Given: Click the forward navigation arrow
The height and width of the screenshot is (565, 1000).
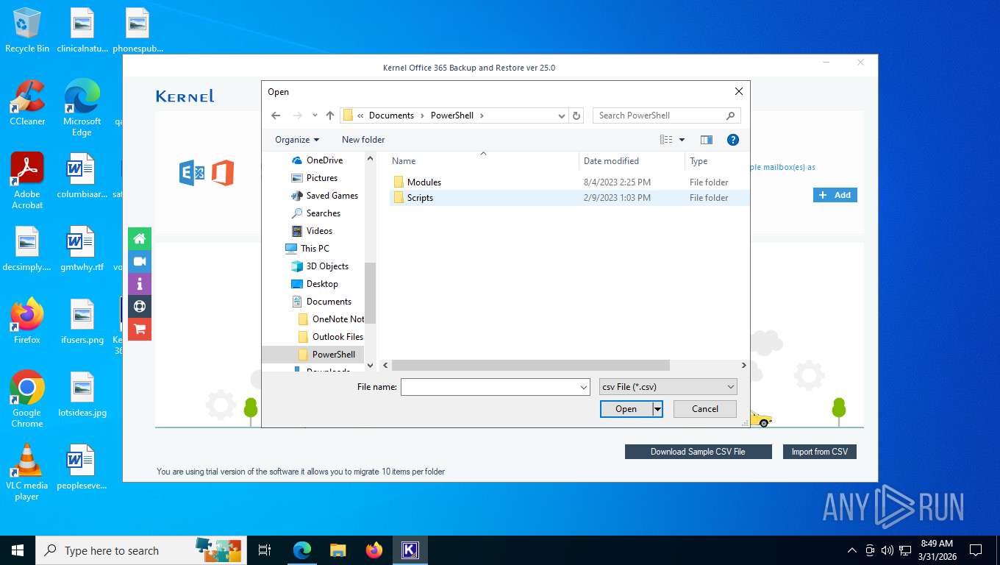Looking at the screenshot, I should 298,116.
